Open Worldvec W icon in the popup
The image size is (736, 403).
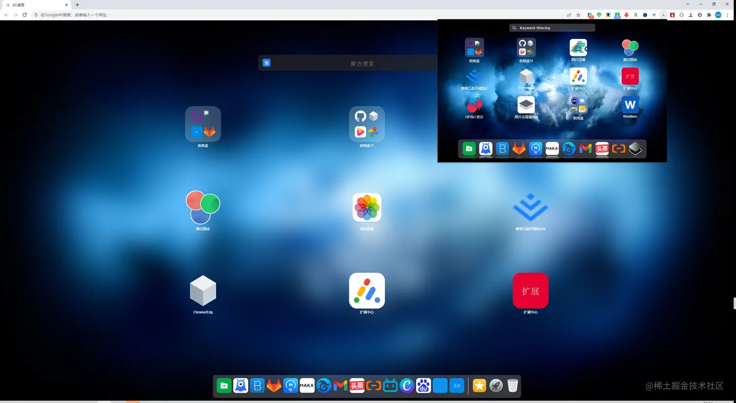point(630,105)
